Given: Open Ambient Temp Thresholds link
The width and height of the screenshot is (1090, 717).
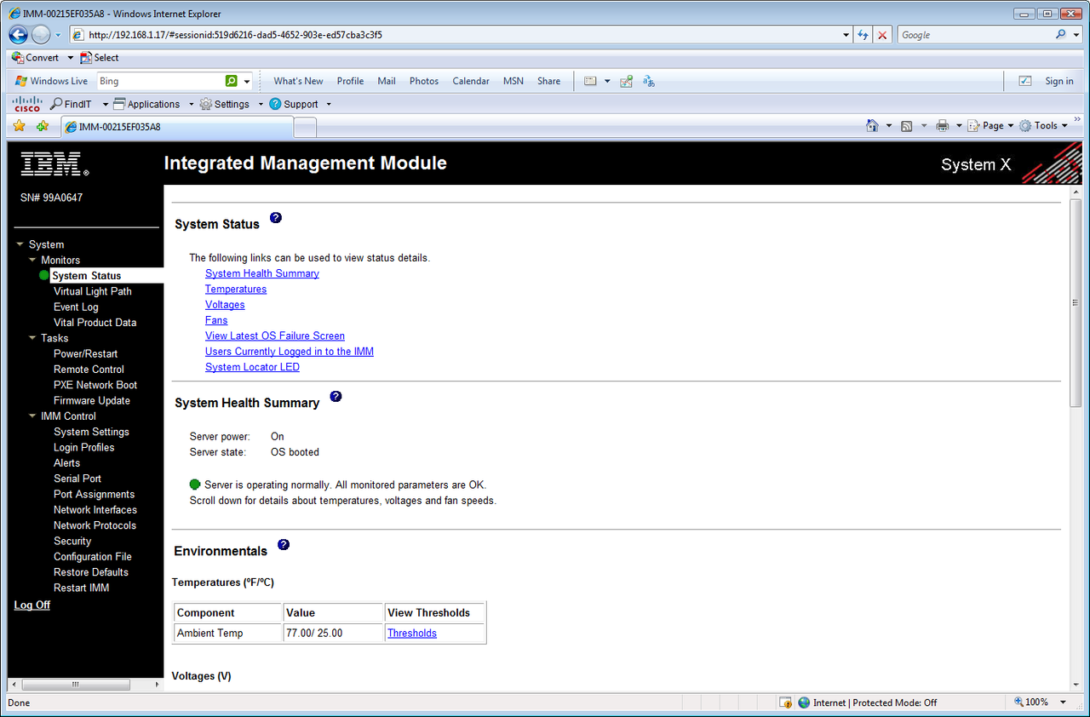Looking at the screenshot, I should point(412,633).
